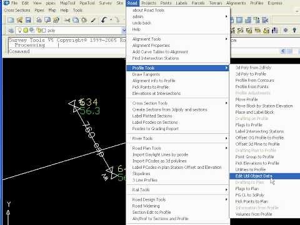Choose Road Widening

point(146,206)
